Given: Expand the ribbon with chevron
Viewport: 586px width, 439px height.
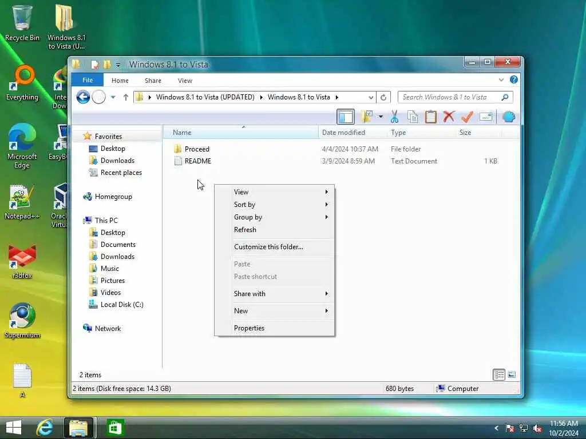Looking at the screenshot, I should [501, 80].
